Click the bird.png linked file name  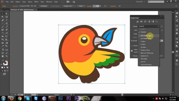pyautogui.click(x=15, y=6)
